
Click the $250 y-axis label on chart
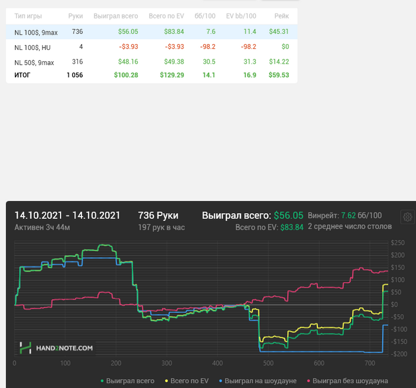398,243
